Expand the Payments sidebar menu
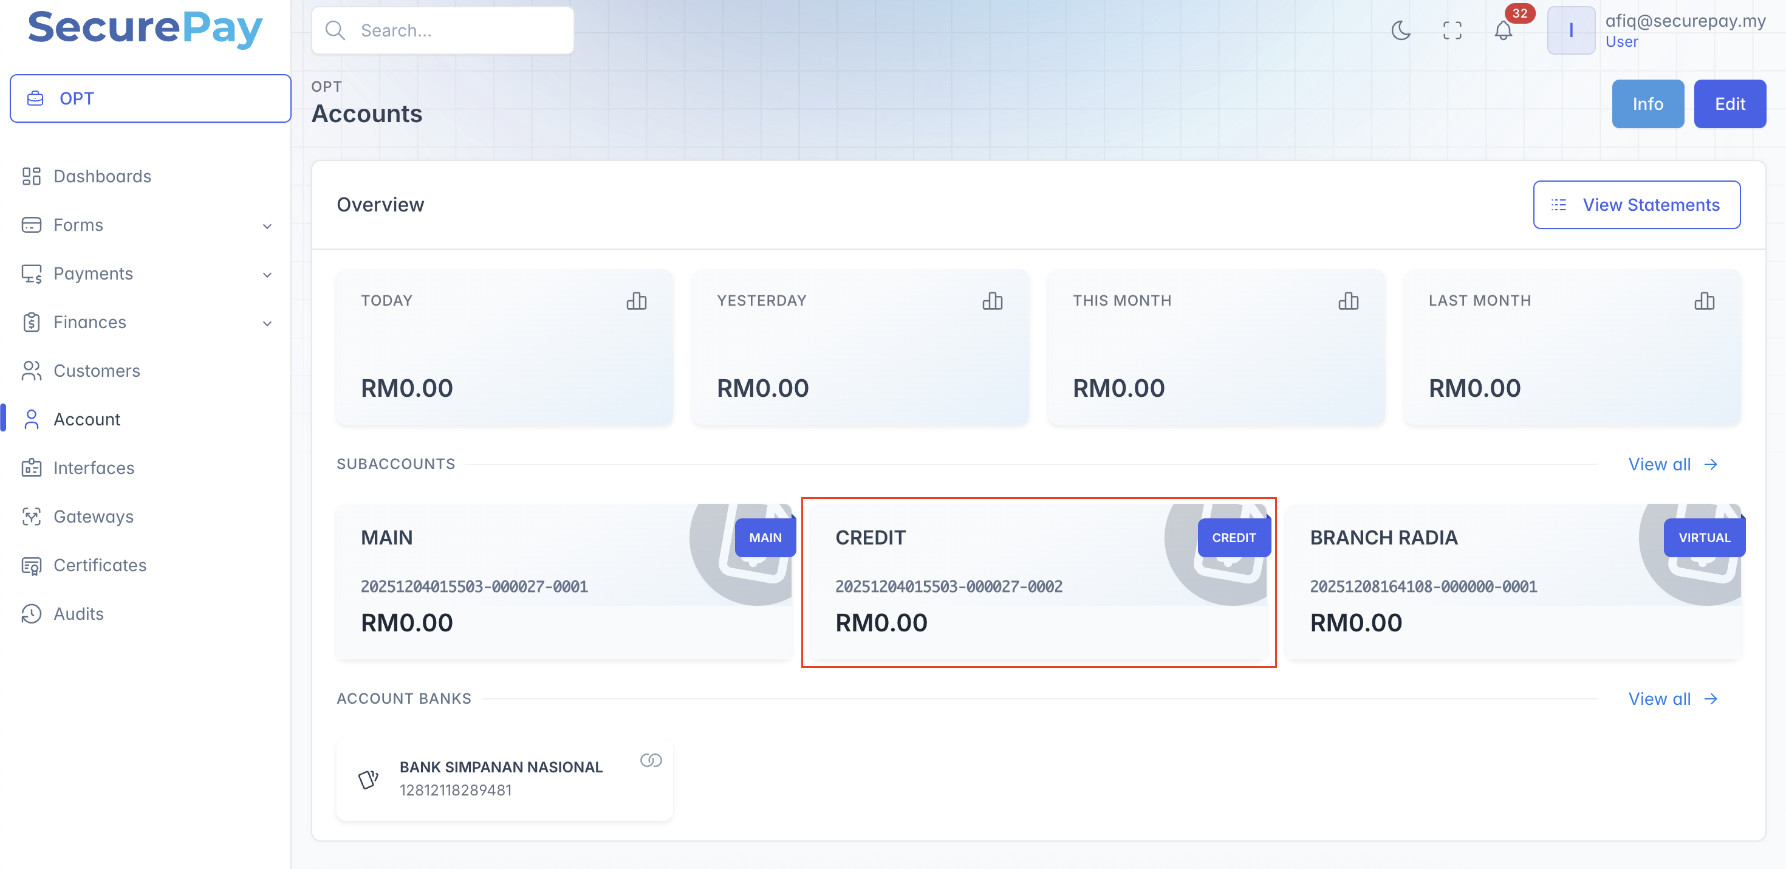This screenshot has height=869, width=1786. 148,274
